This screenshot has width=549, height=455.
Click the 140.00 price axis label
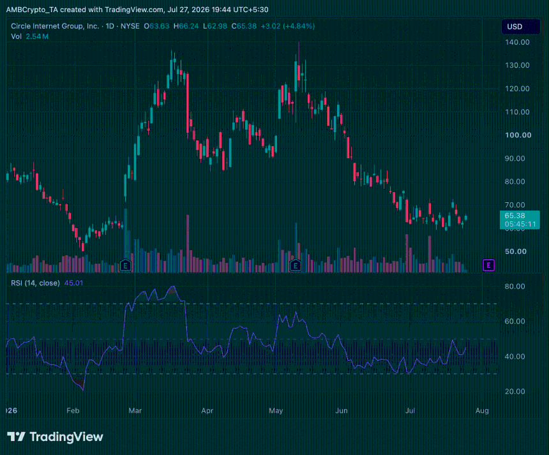coord(517,42)
